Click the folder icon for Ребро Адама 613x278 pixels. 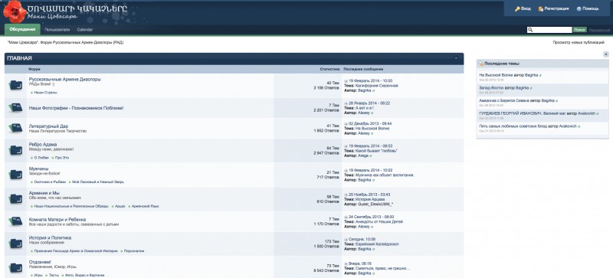coord(15,150)
